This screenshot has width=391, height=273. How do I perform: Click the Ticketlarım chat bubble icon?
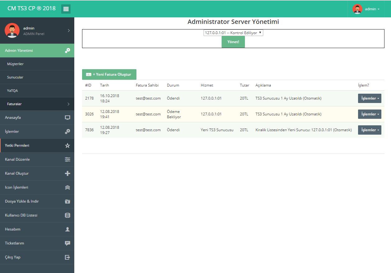click(67, 243)
